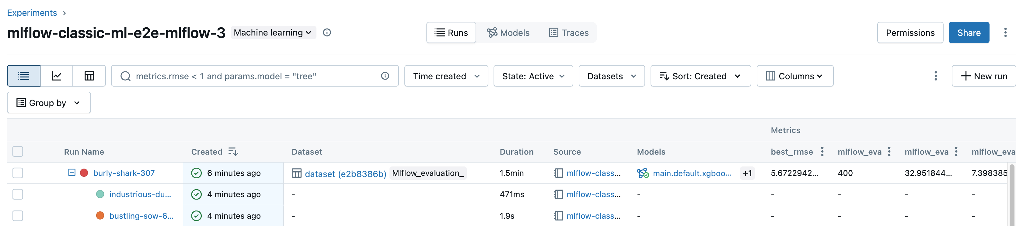Tick the select-all runs header checkbox
The width and height of the screenshot is (1023, 226).
pos(18,152)
